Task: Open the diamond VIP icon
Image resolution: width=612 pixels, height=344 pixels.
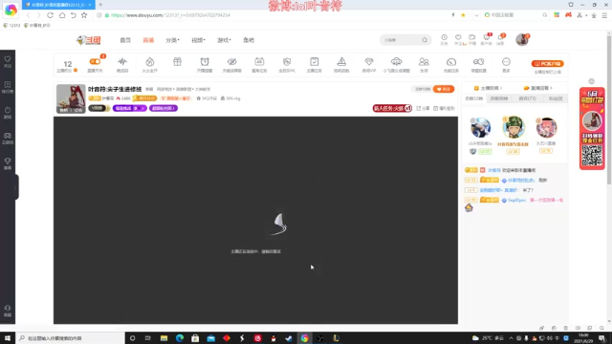Action: tap(369, 61)
